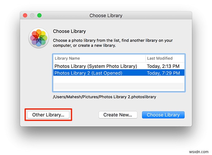Close the Choose Library window
Screen dimensions: 212x155
pyautogui.click(x=25, y=15)
